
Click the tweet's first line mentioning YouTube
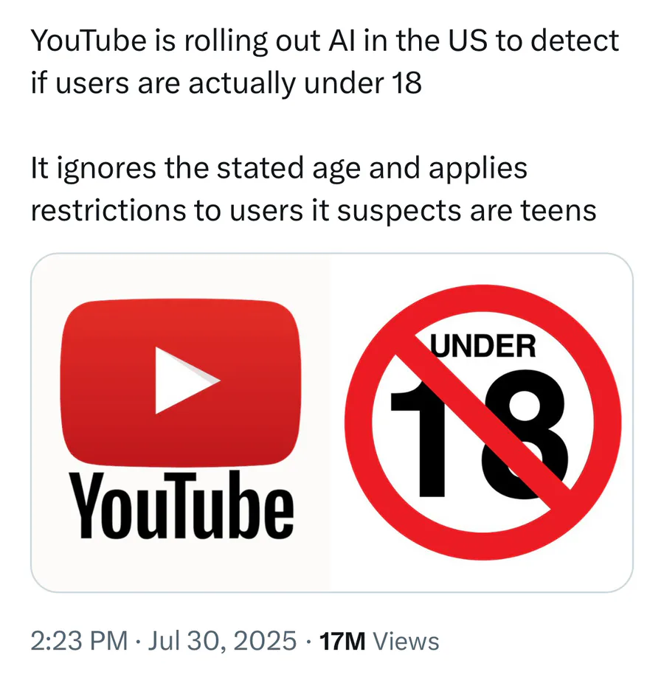325,41
